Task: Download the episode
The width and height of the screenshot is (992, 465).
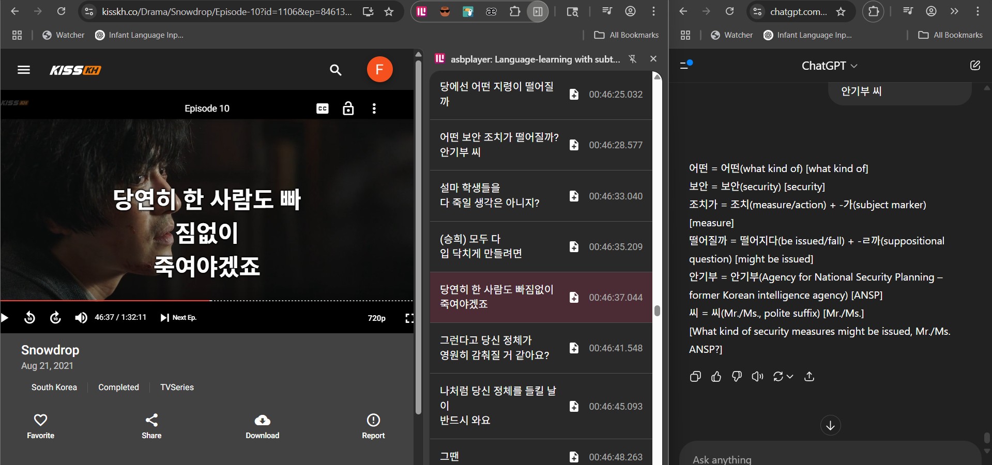Action: pyautogui.click(x=262, y=426)
